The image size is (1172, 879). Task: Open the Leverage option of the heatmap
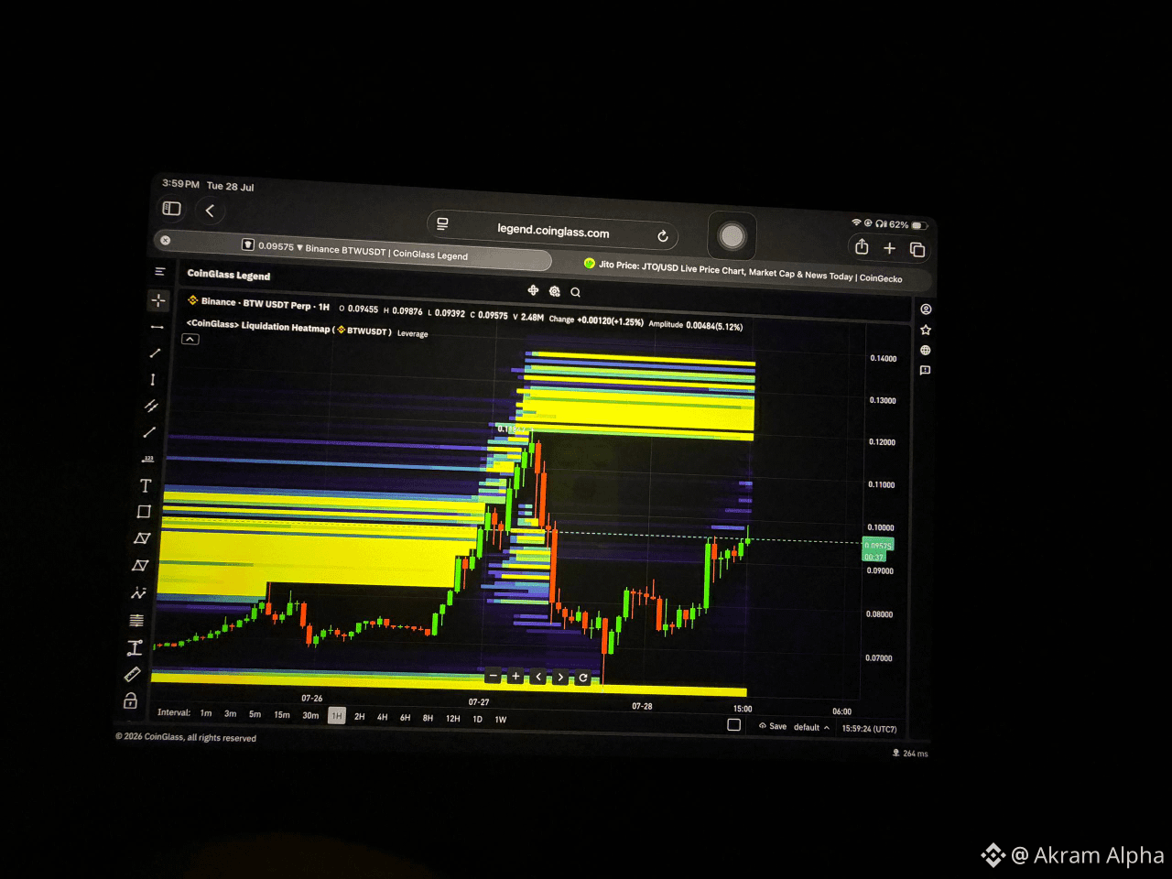[x=412, y=333]
